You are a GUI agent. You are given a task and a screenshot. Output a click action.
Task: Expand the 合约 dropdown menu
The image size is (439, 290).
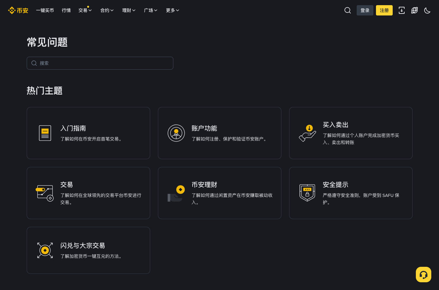(107, 10)
